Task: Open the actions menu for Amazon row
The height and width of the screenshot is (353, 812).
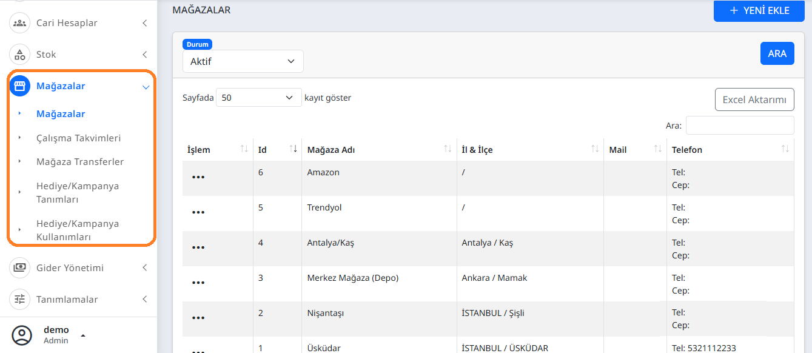Action: click(198, 177)
